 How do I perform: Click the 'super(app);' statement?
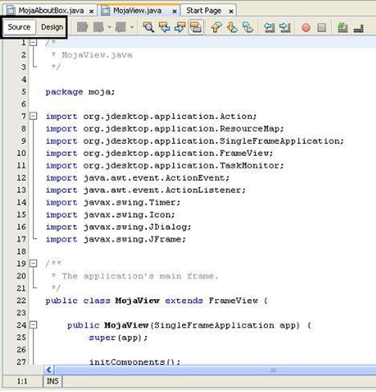tap(118, 337)
